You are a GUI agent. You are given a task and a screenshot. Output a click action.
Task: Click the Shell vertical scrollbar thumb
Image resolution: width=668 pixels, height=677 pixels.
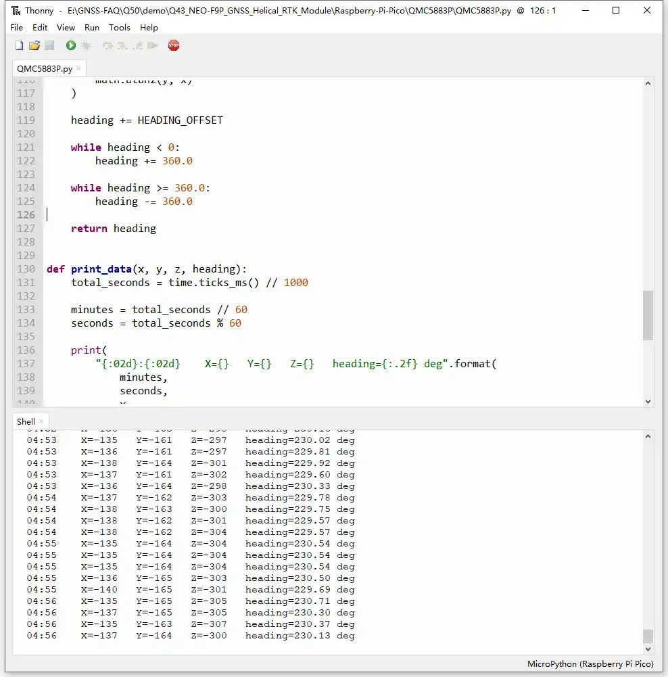[x=648, y=636]
